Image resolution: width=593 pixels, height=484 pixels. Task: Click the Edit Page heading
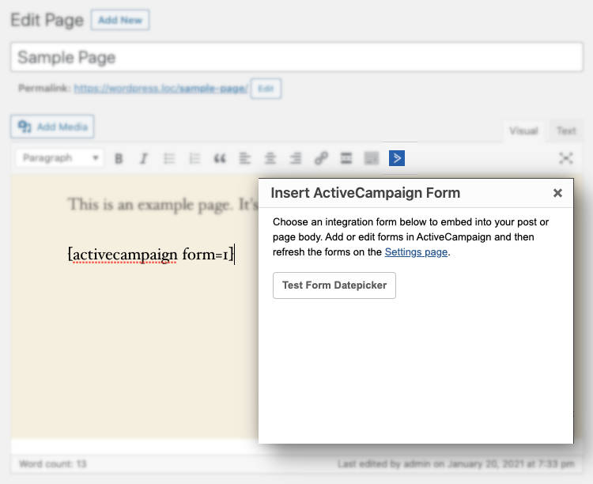(x=47, y=20)
